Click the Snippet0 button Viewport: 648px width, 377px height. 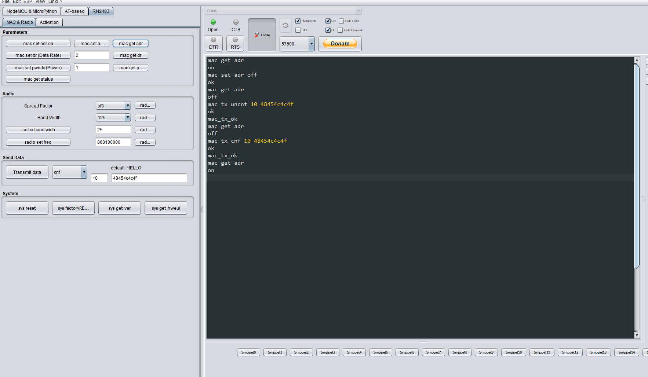pos(248,352)
